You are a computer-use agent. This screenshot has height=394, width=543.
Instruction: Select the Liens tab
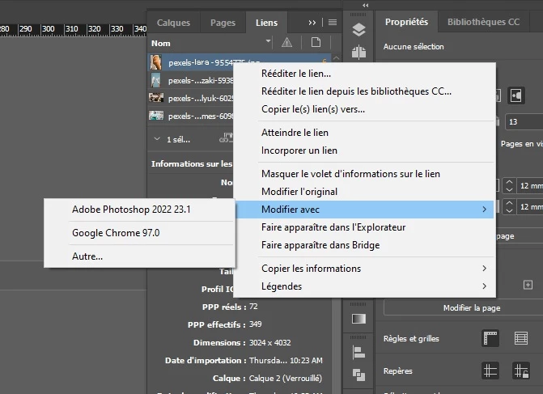click(266, 23)
